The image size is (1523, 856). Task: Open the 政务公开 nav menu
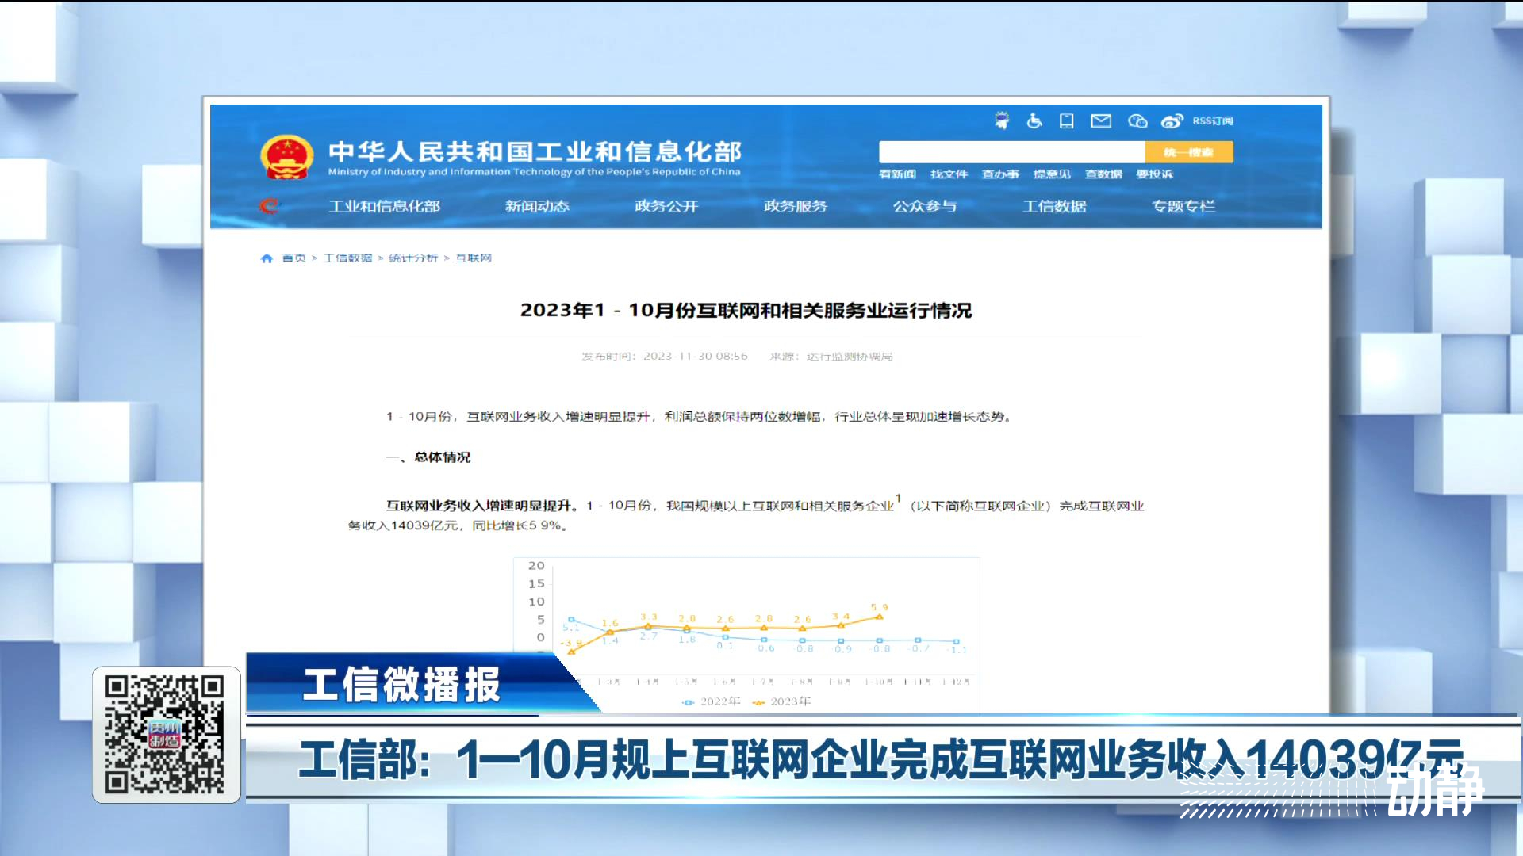tap(666, 206)
